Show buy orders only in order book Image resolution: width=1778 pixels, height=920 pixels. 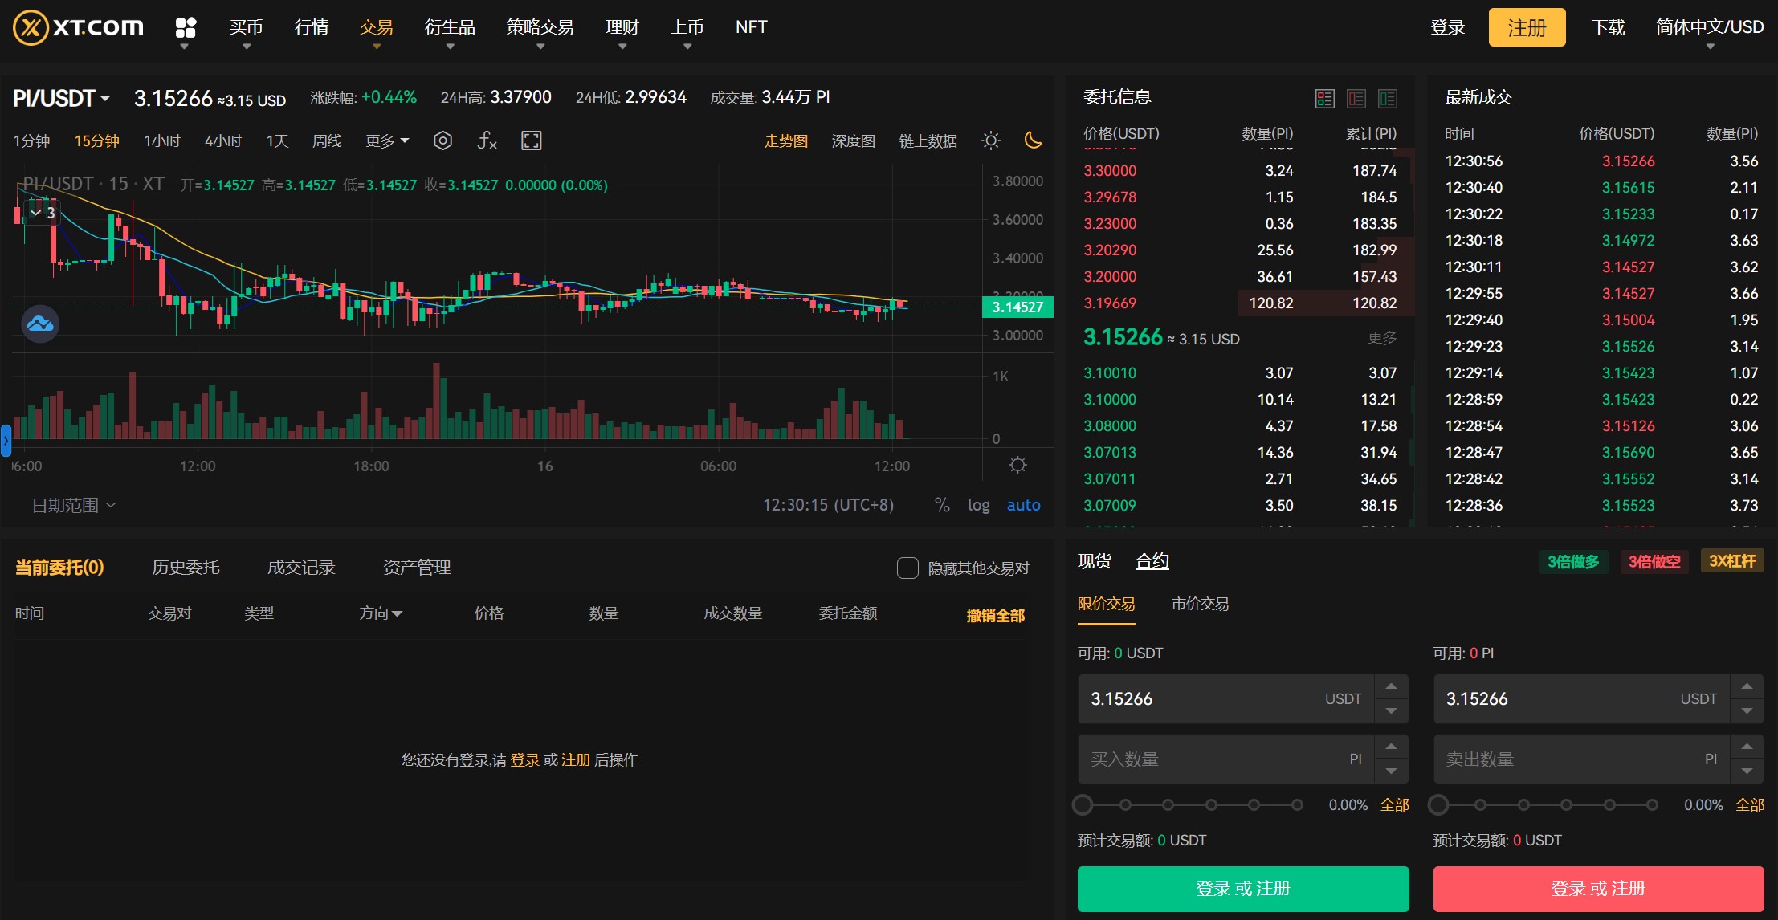pyautogui.click(x=1389, y=98)
